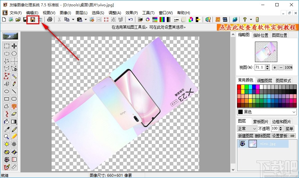Undo last action with curved arrow

[131, 20]
